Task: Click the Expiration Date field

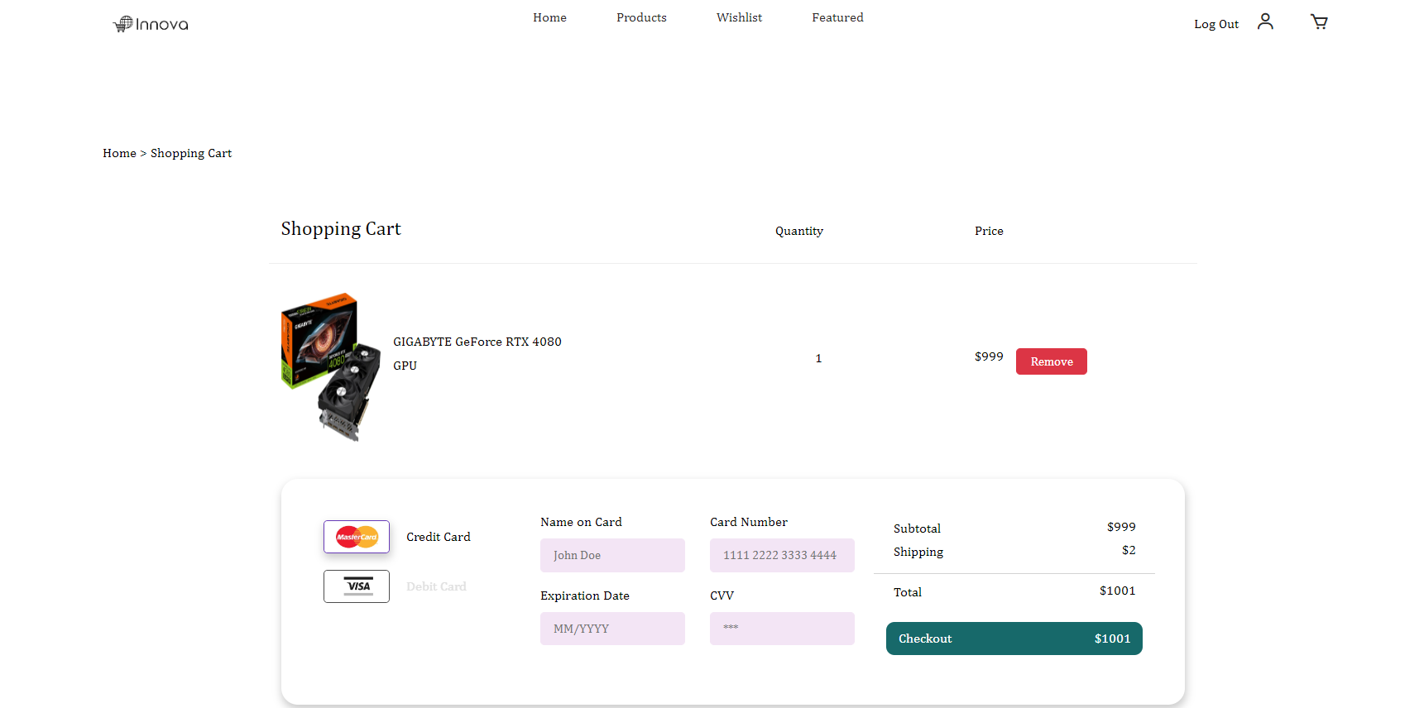Action: [x=612, y=629]
